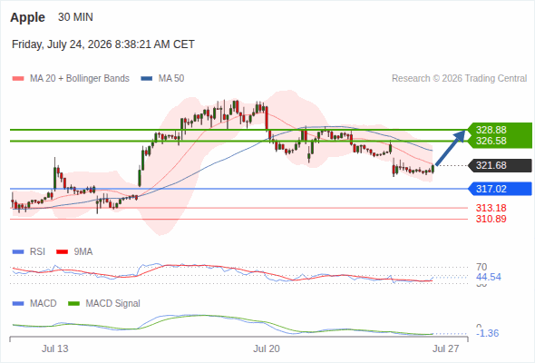The width and height of the screenshot is (535, 363).
Task: Click the MACD Signal green legend swatch
Action: [x=74, y=304]
